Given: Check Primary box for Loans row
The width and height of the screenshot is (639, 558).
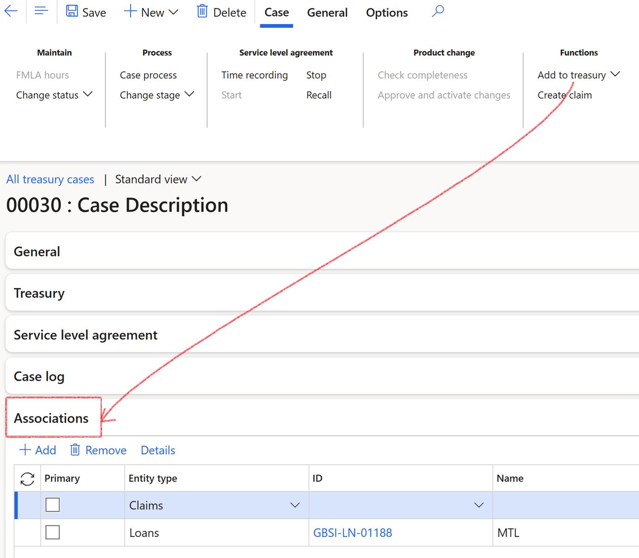Looking at the screenshot, I should (x=53, y=533).
